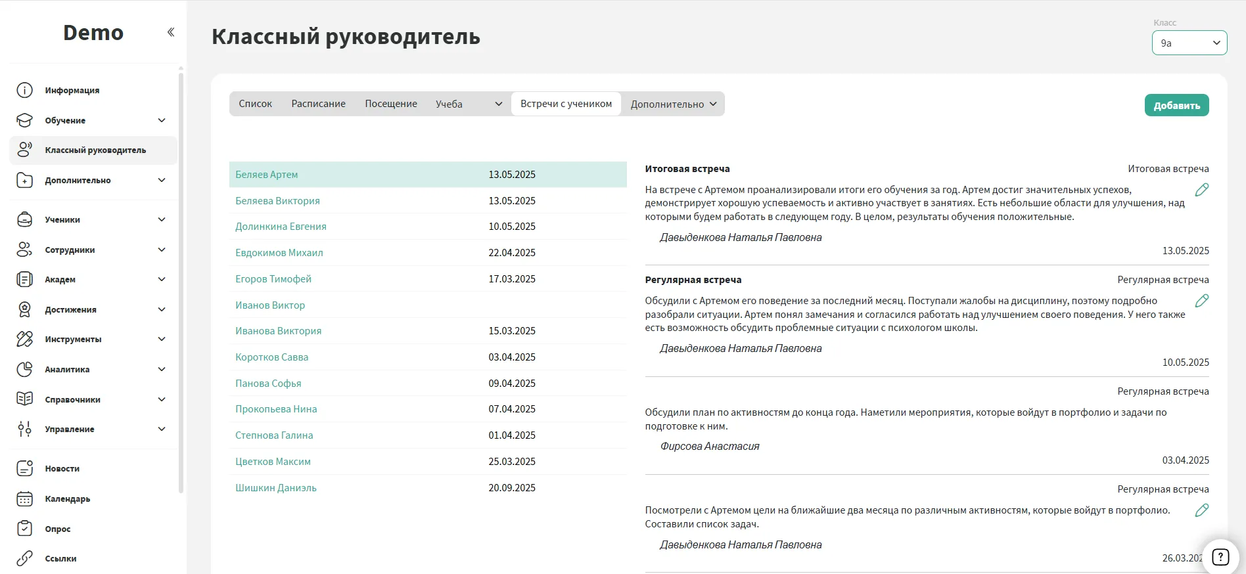This screenshot has width=1246, height=574.
Task: Open the Ссылки links icon
Action: point(24,558)
